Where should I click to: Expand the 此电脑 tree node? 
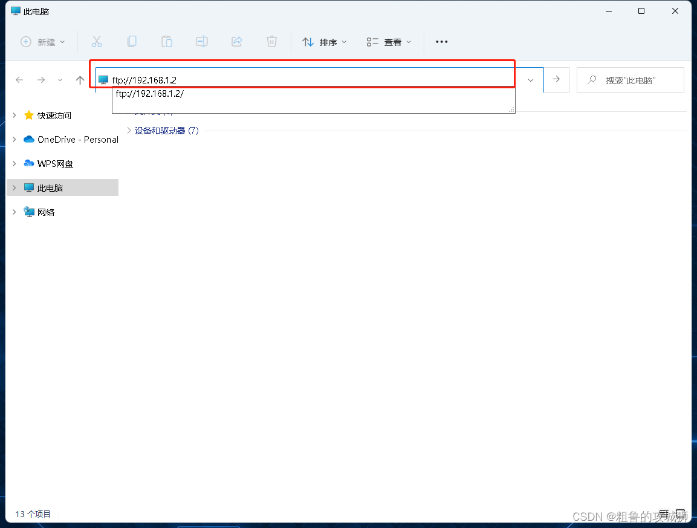15,187
